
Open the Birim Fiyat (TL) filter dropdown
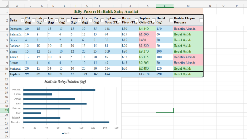[137, 20]
